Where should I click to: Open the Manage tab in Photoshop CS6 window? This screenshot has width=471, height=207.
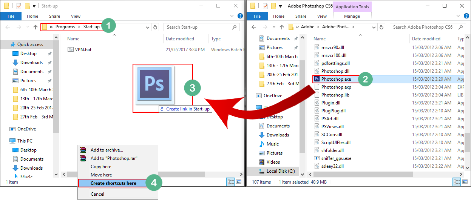[352, 16]
